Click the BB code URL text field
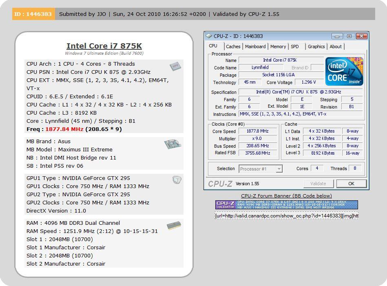Viewport: 387px width, 286px height. (x=286, y=216)
